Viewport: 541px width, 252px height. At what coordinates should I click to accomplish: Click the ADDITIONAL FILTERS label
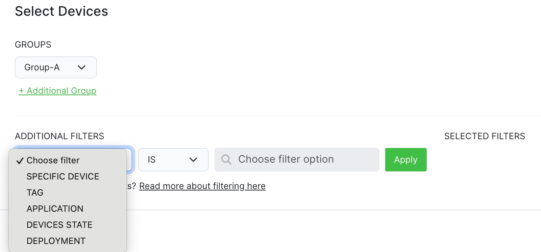tap(60, 136)
